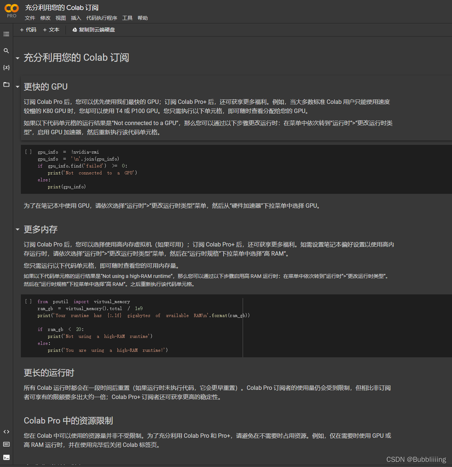Collapse the 更多内存 section
Screen dimensions: 452x467
tap(17, 229)
